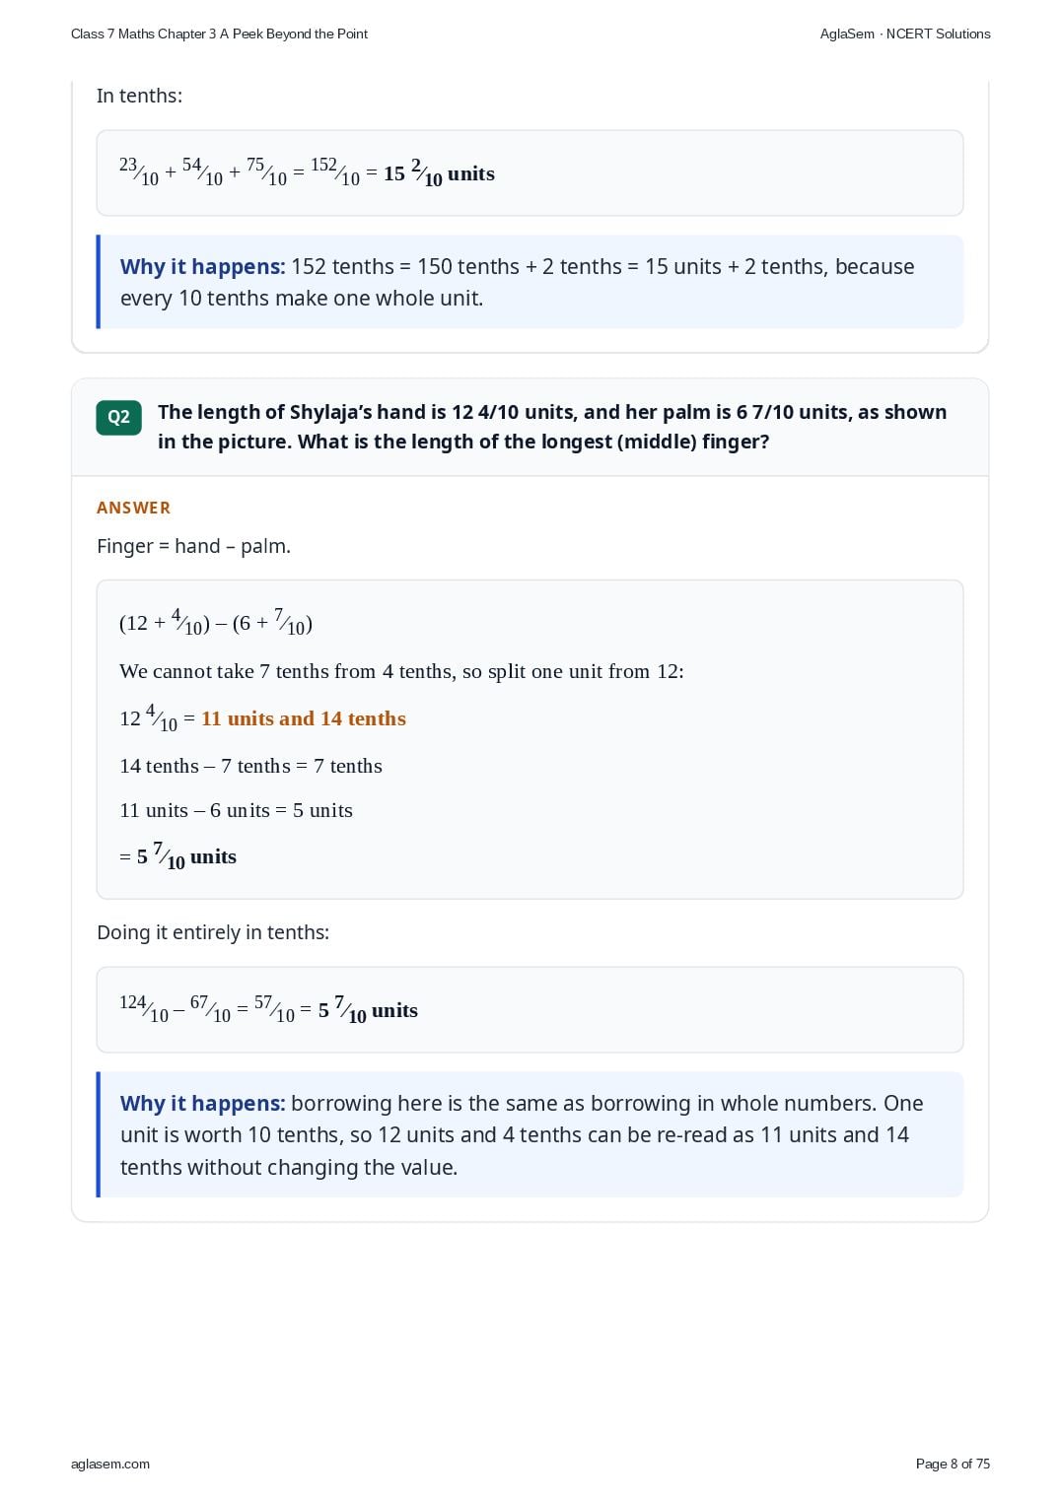Click the 'We cannot take 7 tenths' sentence

tap(401, 671)
